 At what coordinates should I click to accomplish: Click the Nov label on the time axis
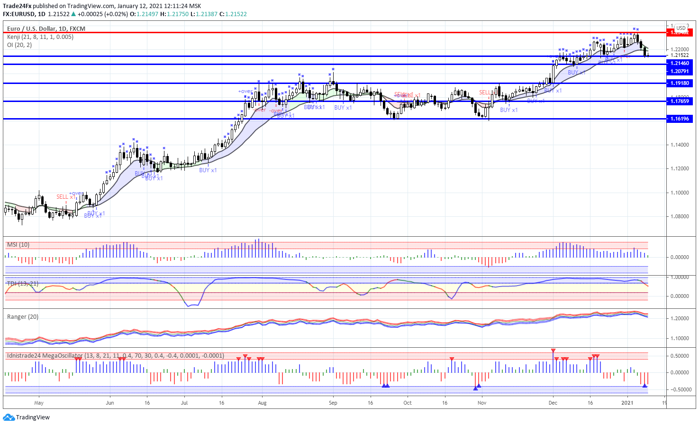[x=482, y=403]
